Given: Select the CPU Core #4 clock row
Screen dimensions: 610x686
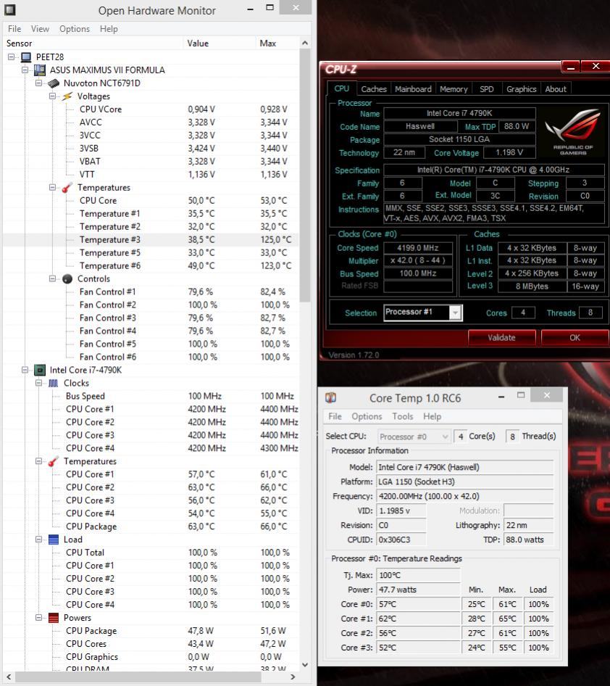Looking at the screenshot, I should 151,448.
